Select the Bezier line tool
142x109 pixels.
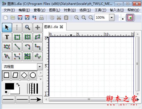[17, 56]
